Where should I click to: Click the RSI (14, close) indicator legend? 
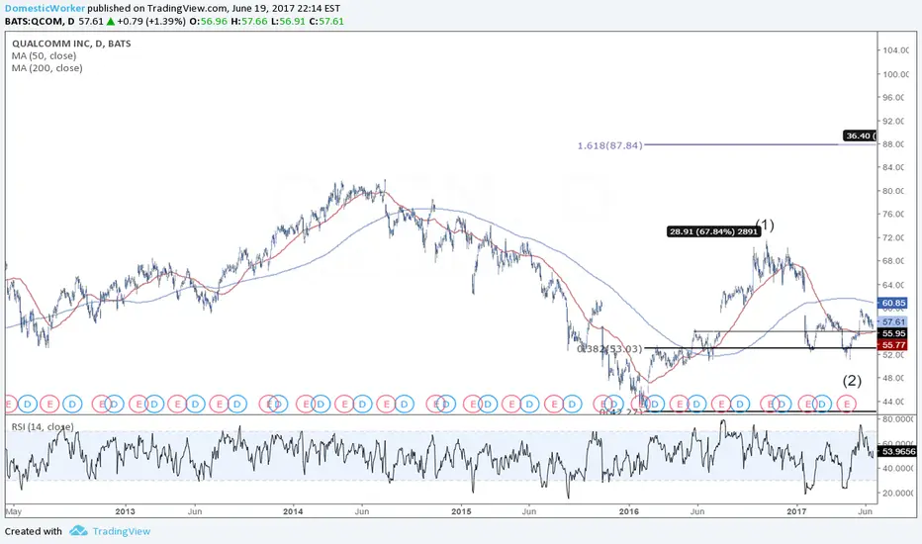click(43, 426)
